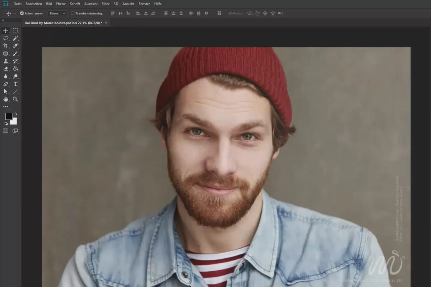Image resolution: width=431 pixels, height=287 pixels.
Task: Toggle the Autom. ausw. checkbox
Action: pyautogui.click(x=22, y=13)
